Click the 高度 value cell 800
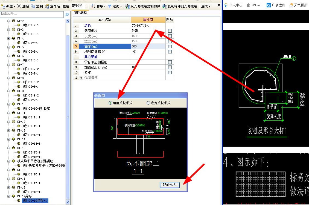The image size is (309, 205). tap(148, 46)
